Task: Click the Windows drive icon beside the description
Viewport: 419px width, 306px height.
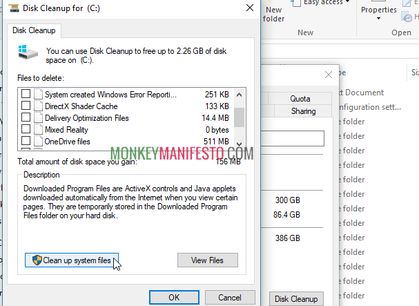Action: tap(28, 52)
